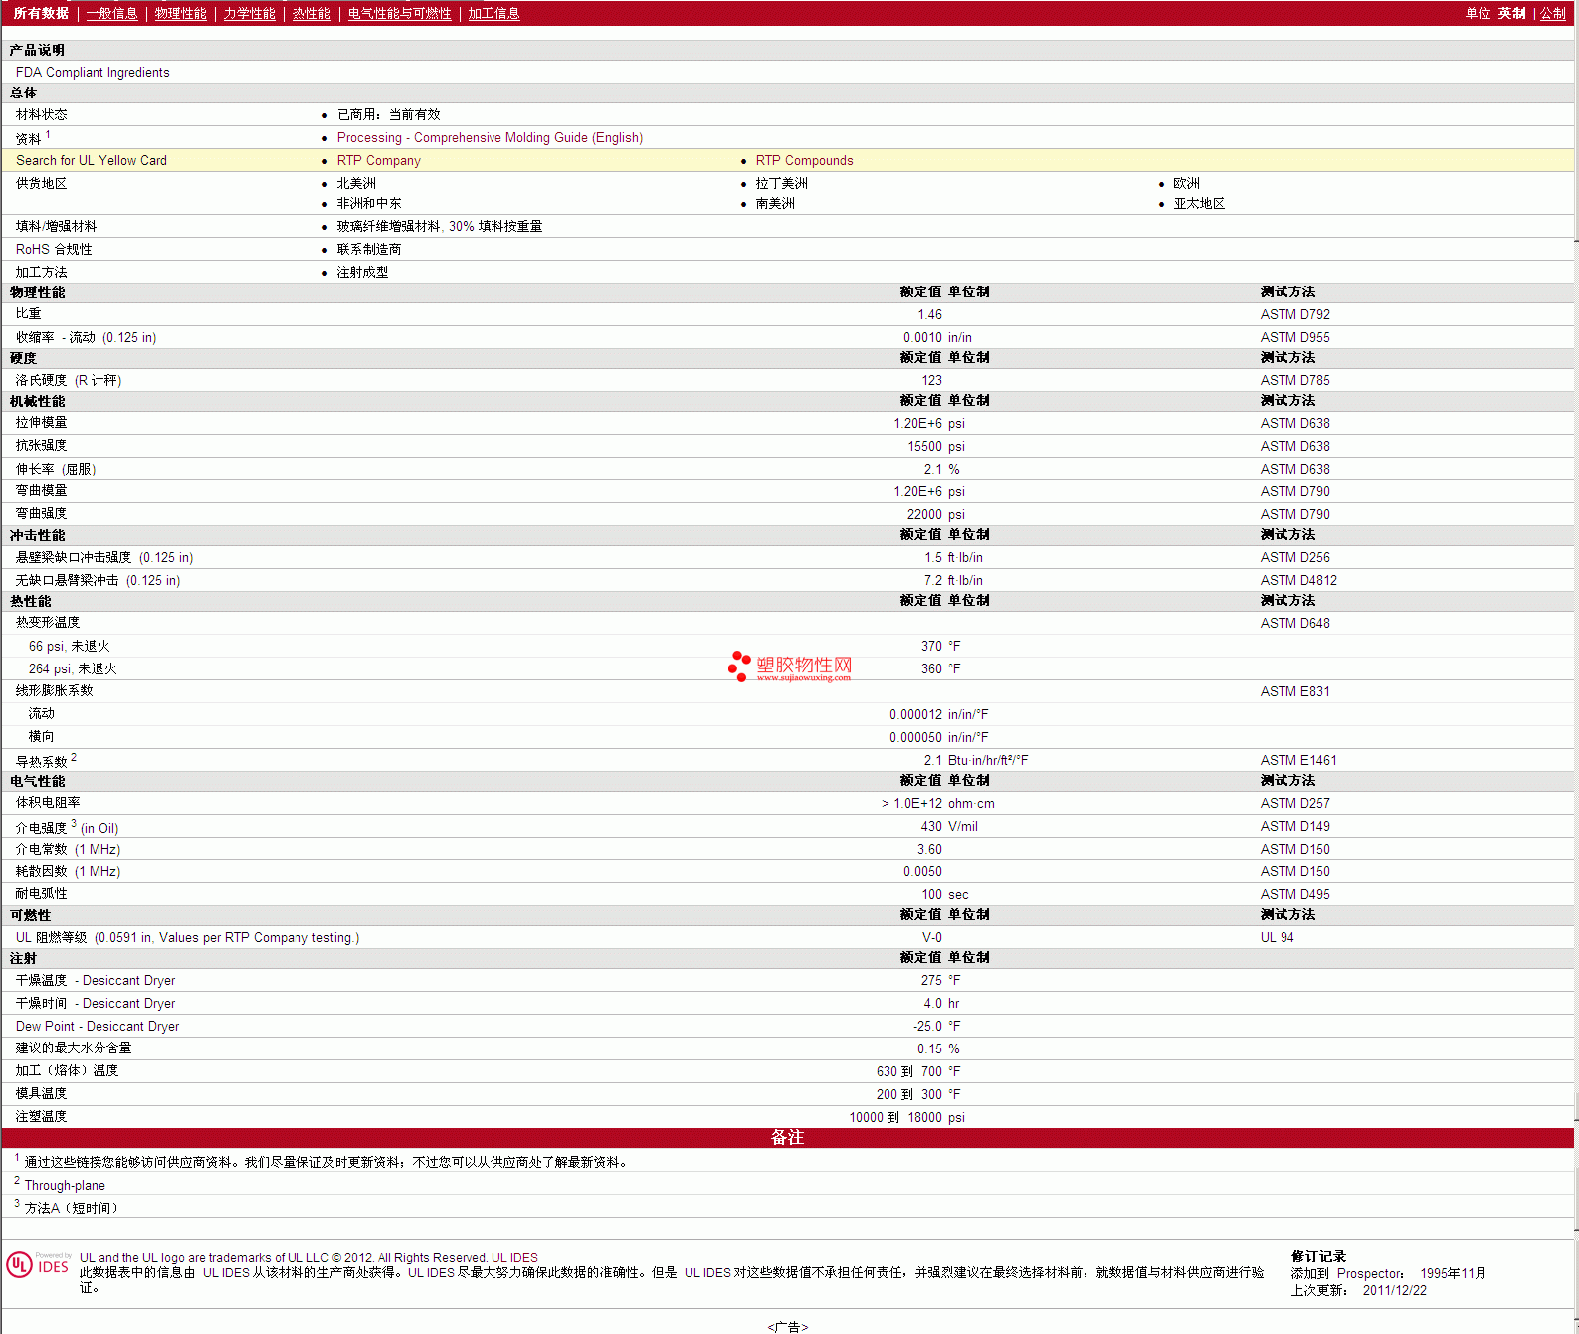Click the 弯曲强度 value 22000
The height and width of the screenshot is (1334, 1579).
[924, 514]
